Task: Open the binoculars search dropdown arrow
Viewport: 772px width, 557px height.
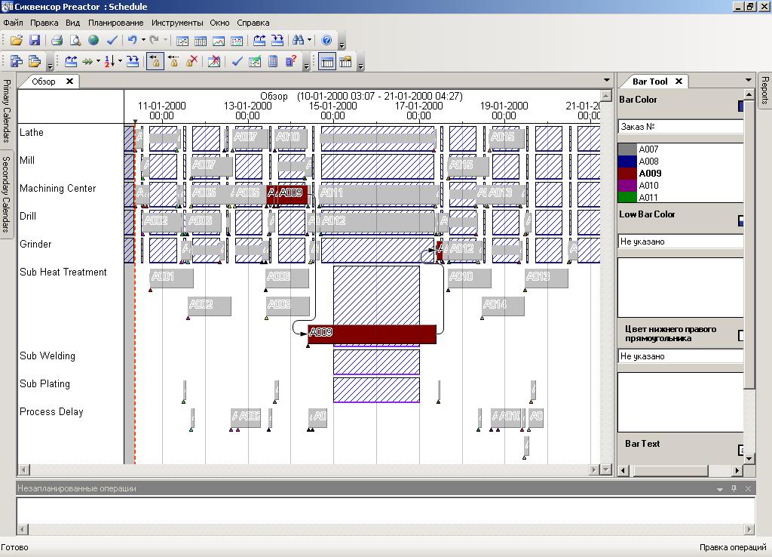Action: [309, 41]
